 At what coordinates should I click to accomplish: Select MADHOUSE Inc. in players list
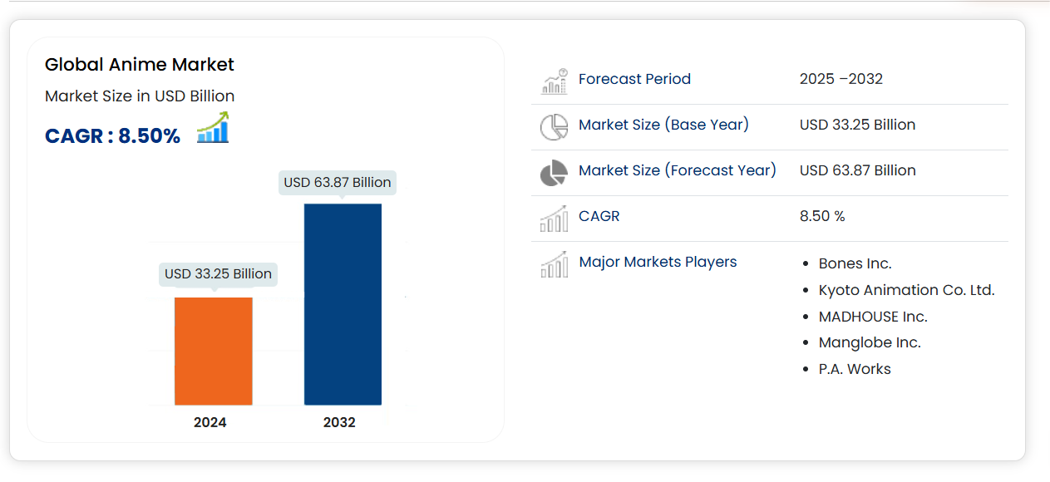[873, 317]
